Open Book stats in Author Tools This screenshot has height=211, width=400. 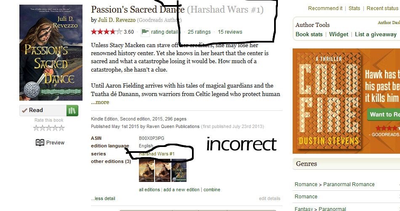click(x=309, y=35)
